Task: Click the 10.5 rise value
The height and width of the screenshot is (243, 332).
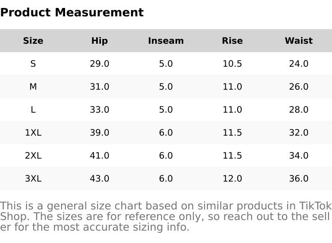Action: (x=232, y=64)
